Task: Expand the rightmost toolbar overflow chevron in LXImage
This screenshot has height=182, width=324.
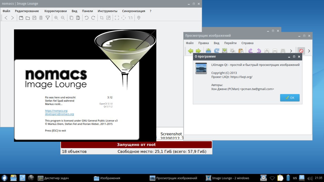Action: tap(309, 51)
